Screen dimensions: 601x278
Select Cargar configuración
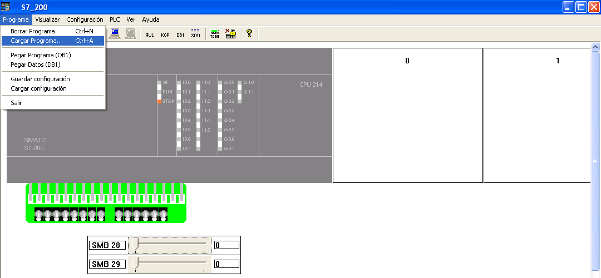[x=53, y=88]
